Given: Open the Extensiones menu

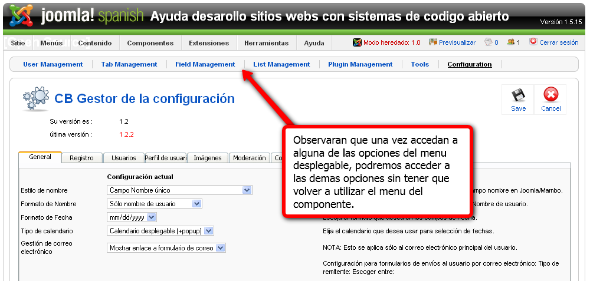Looking at the screenshot, I should 209,43.
